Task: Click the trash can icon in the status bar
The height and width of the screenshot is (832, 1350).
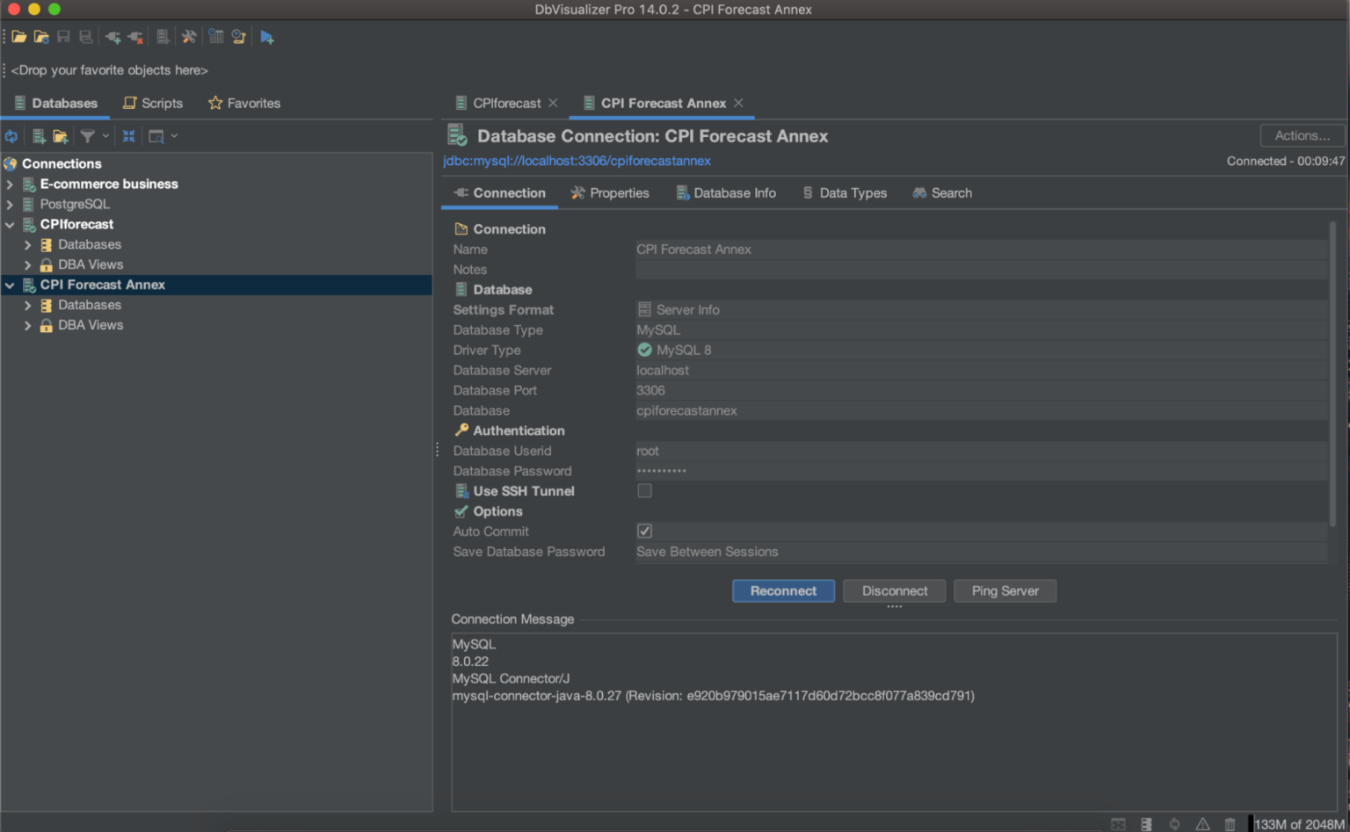Action: (x=1230, y=824)
